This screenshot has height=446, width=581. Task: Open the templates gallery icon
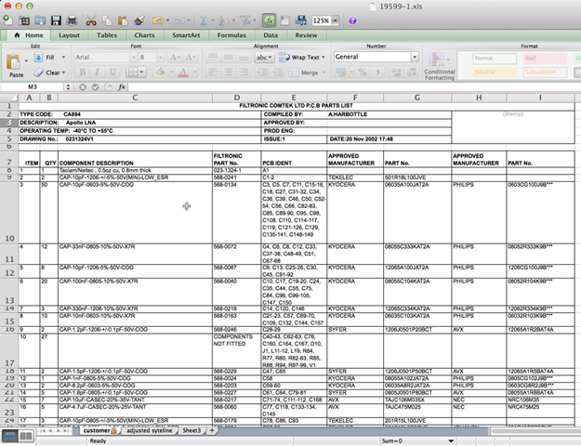pyautogui.click(x=24, y=20)
